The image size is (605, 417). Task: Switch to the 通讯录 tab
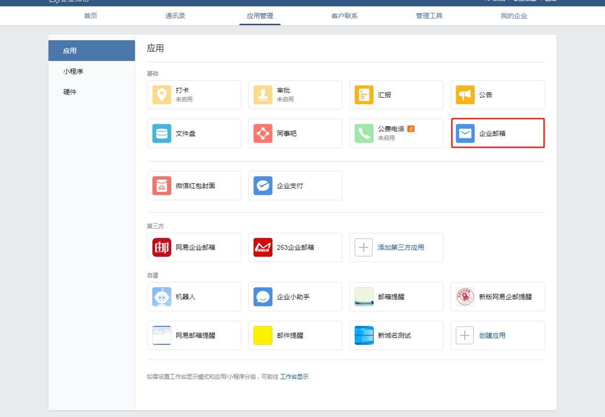[175, 16]
